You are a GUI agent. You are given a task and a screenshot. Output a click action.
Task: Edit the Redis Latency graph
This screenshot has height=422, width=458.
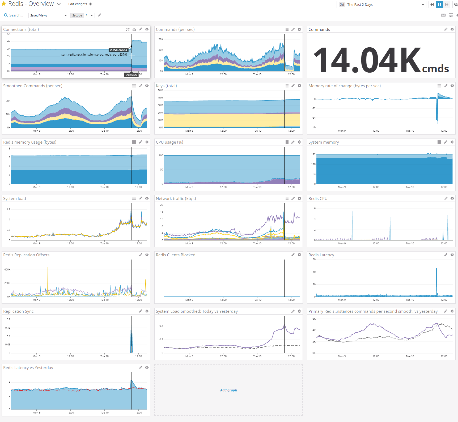click(446, 255)
